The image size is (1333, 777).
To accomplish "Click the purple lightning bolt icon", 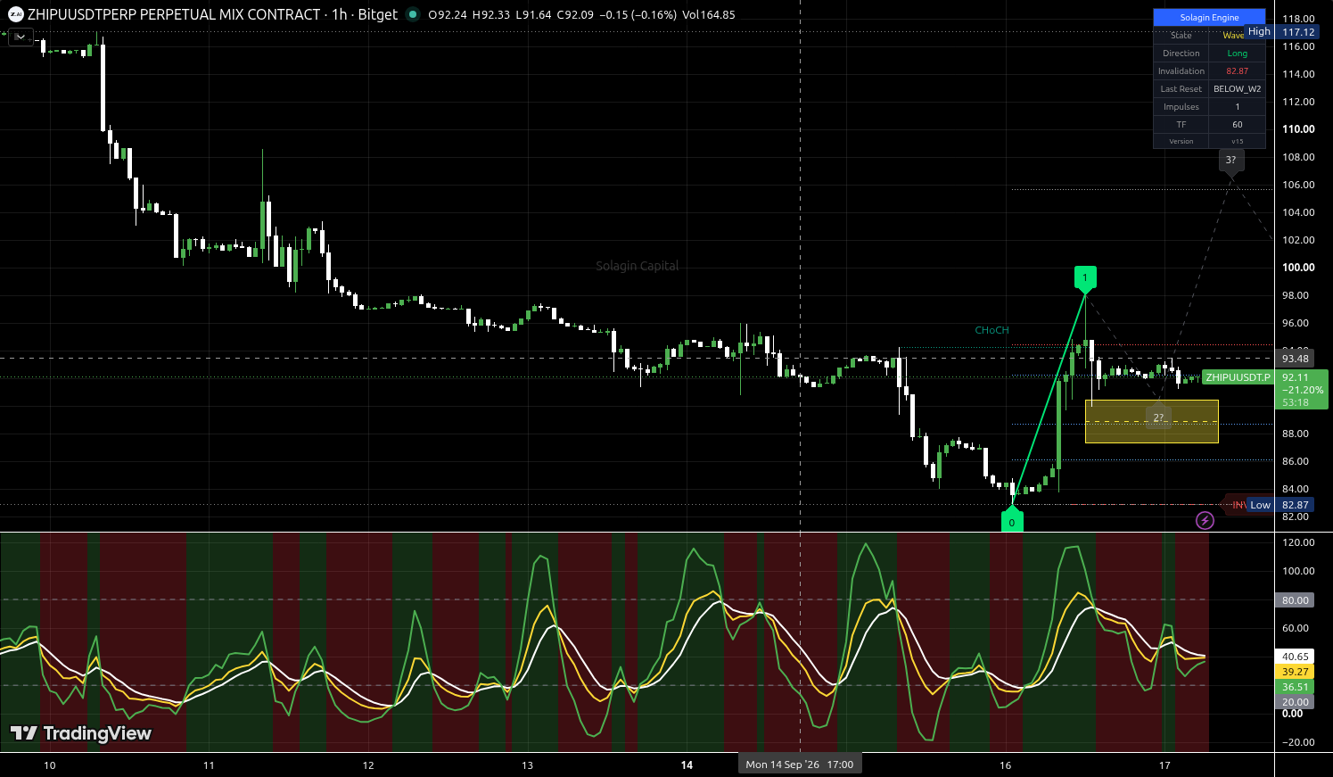I will point(1205,520).
